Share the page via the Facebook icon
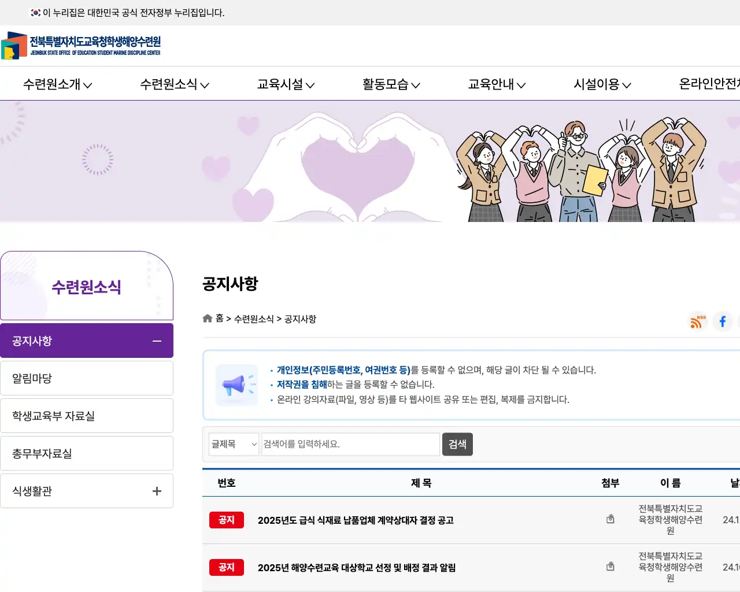 (723, 321)
